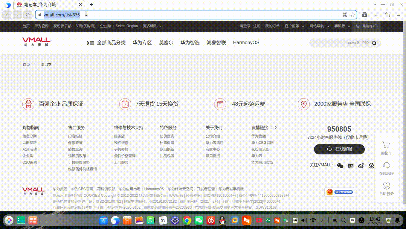Open 购物车 from the floating side panel
This screenshot has height=229, width=406.
pos(386,148)
